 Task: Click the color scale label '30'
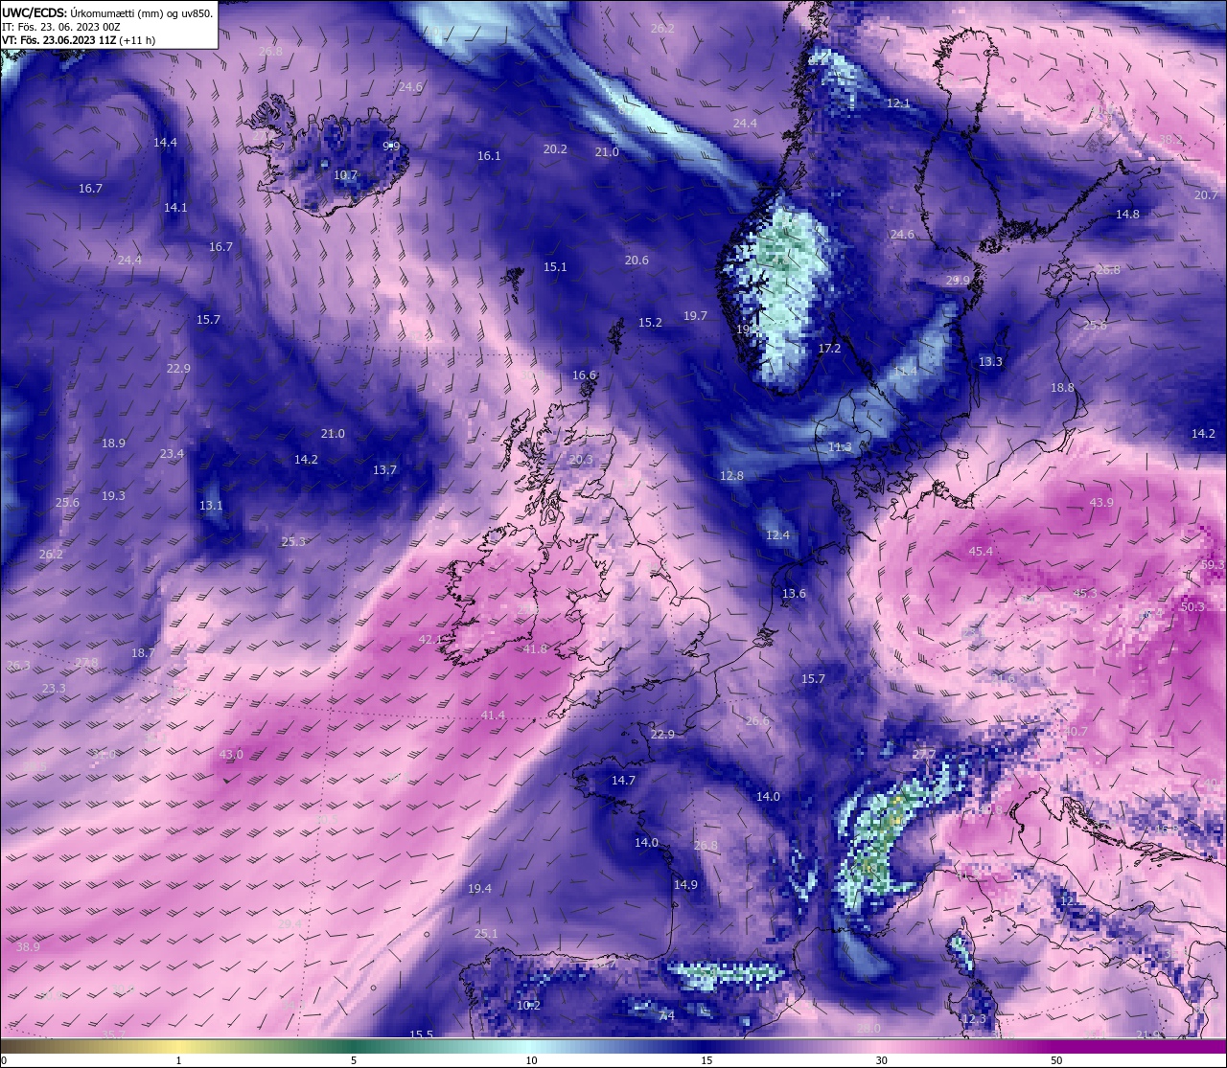click(x=881, y=1060)
